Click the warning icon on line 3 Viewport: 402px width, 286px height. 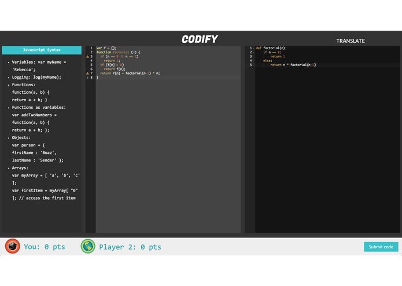click(x=87, y=56)
